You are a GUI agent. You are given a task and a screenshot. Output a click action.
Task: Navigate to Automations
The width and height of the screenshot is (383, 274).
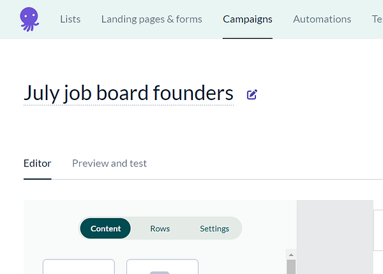click(322, 19)
